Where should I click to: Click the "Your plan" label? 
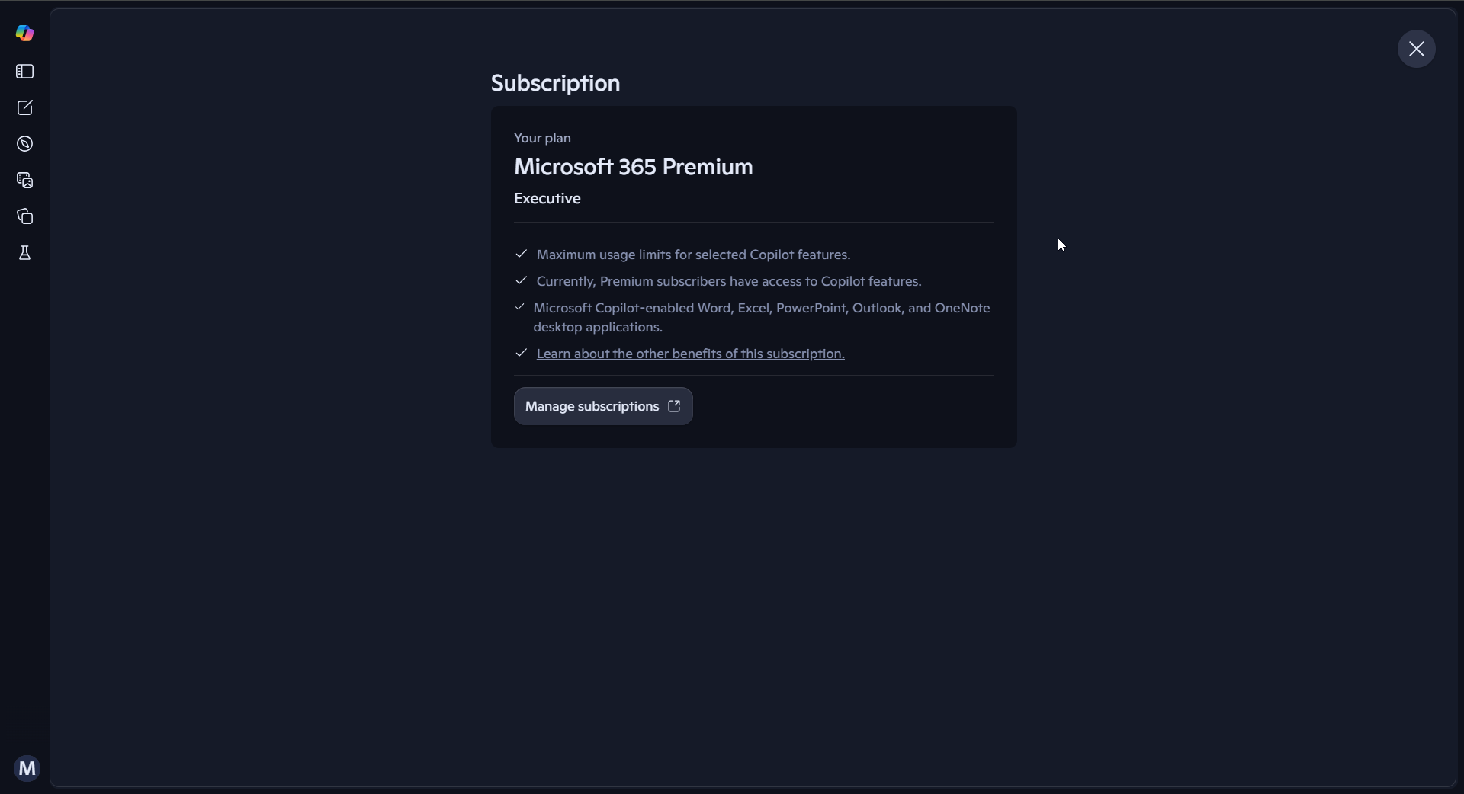(542, 138)
